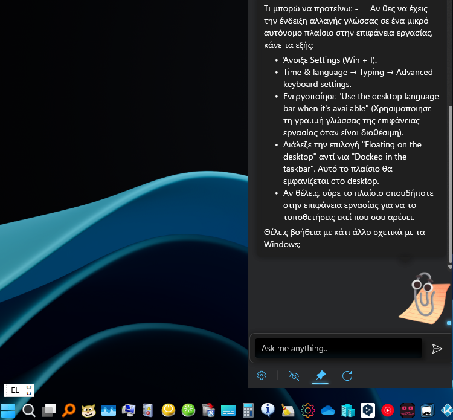Click the Clippy paperclip character
This screenshot has height=420, width=453.
[x=423, y=296]
